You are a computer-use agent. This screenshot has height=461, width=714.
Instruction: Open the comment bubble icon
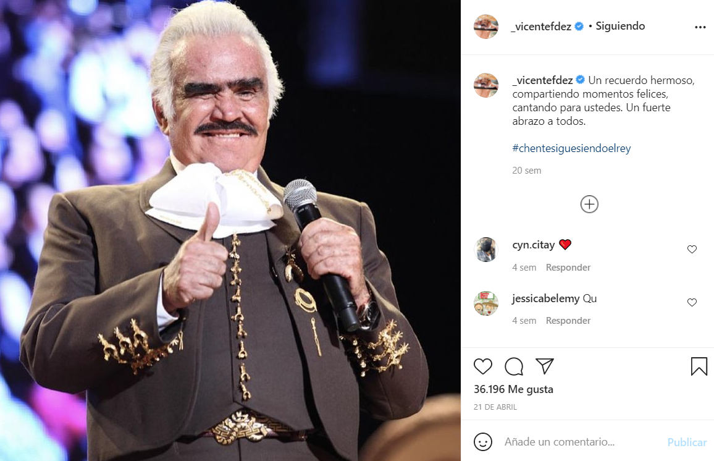click(x=514, y=366)
